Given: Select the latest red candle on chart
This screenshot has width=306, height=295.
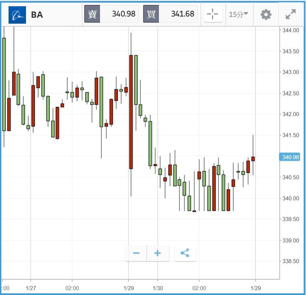Looking at the screenshot, I should point(253,159).
